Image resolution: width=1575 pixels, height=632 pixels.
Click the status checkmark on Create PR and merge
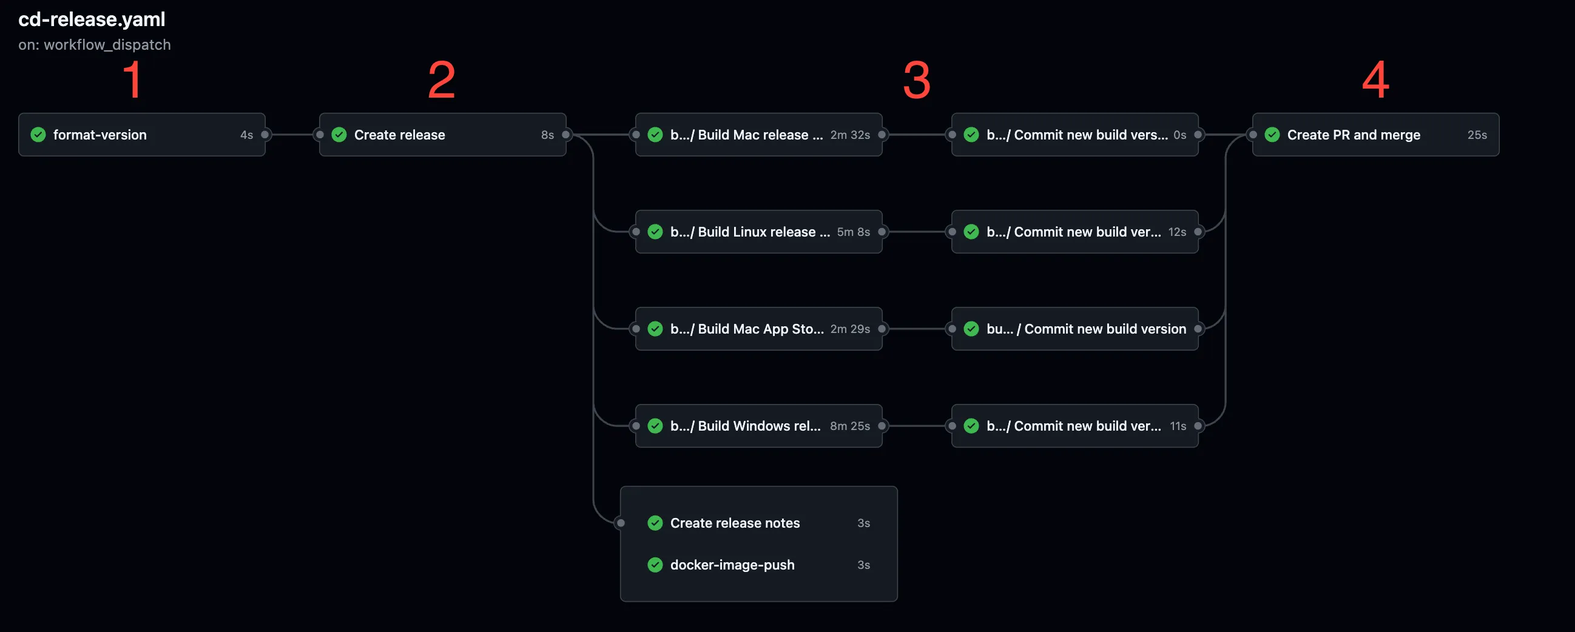(x=1273, y=135)
